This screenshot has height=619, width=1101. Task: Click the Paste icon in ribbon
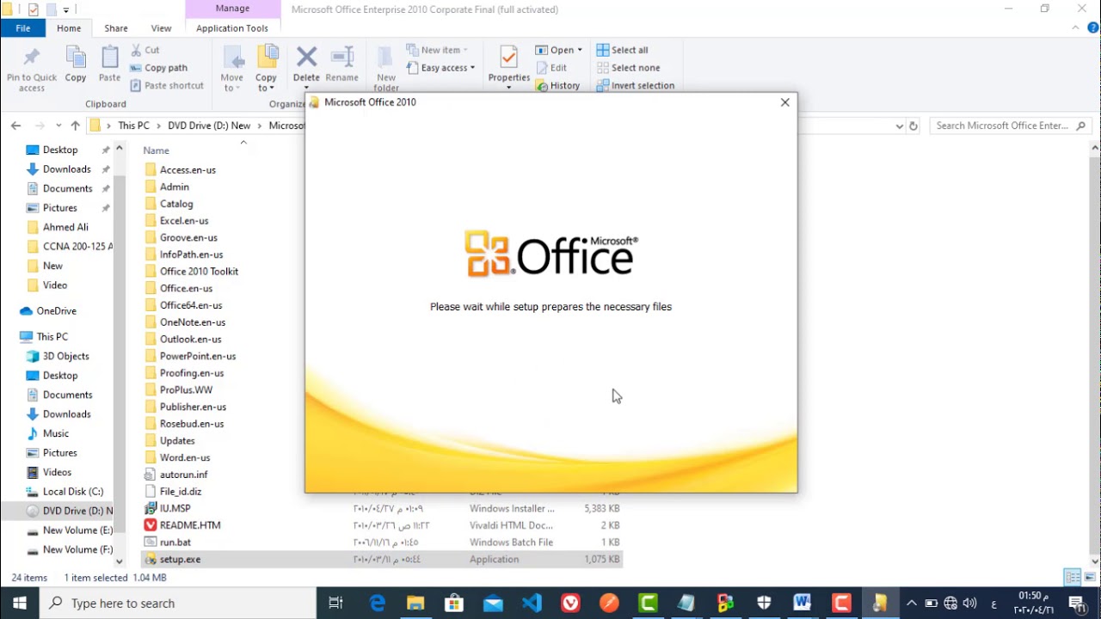pyautogui.click(x=109, y=58)
